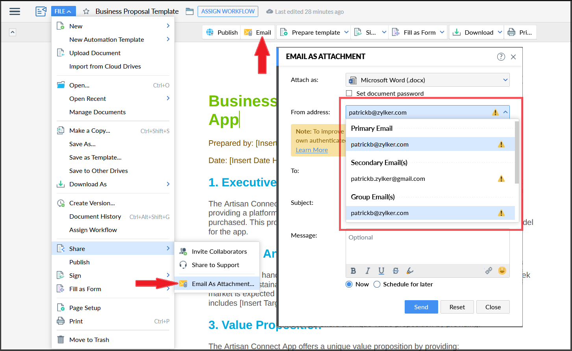Select secondary email patrickb.zylker@gmail.com
The width and height of the screenshot is (572, 351).
(x=430, y=178)
